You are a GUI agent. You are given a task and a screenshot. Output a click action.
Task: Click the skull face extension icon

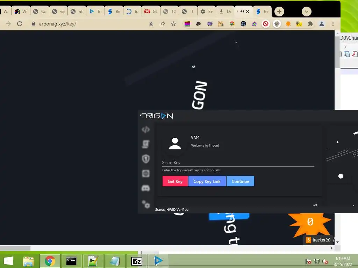click(x=277, y=24)
